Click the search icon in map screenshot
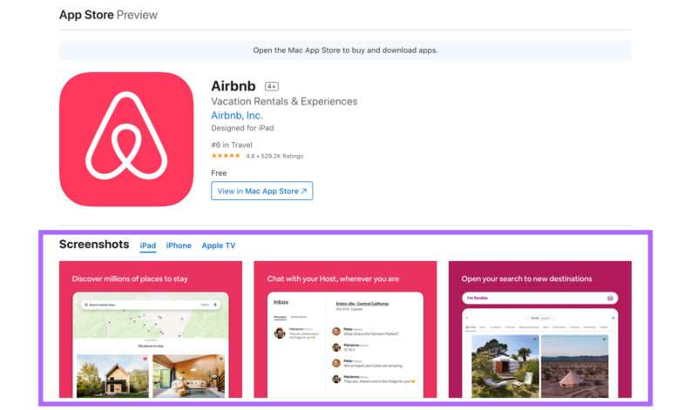This screenshot has width=697, height=410. point(86,305)
